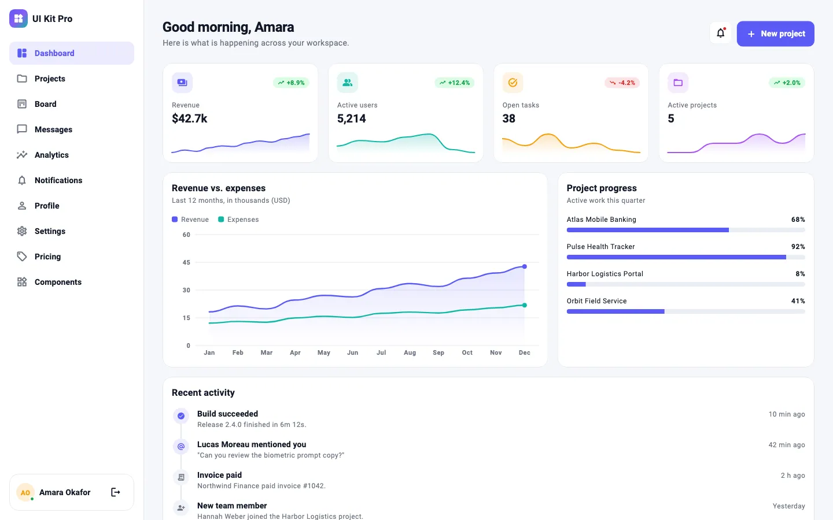Image resolution: width=833 pixels, height=520 pixels.
Task: Click the Atlas Mobile Banking progress bar
Action: point(686,230)
